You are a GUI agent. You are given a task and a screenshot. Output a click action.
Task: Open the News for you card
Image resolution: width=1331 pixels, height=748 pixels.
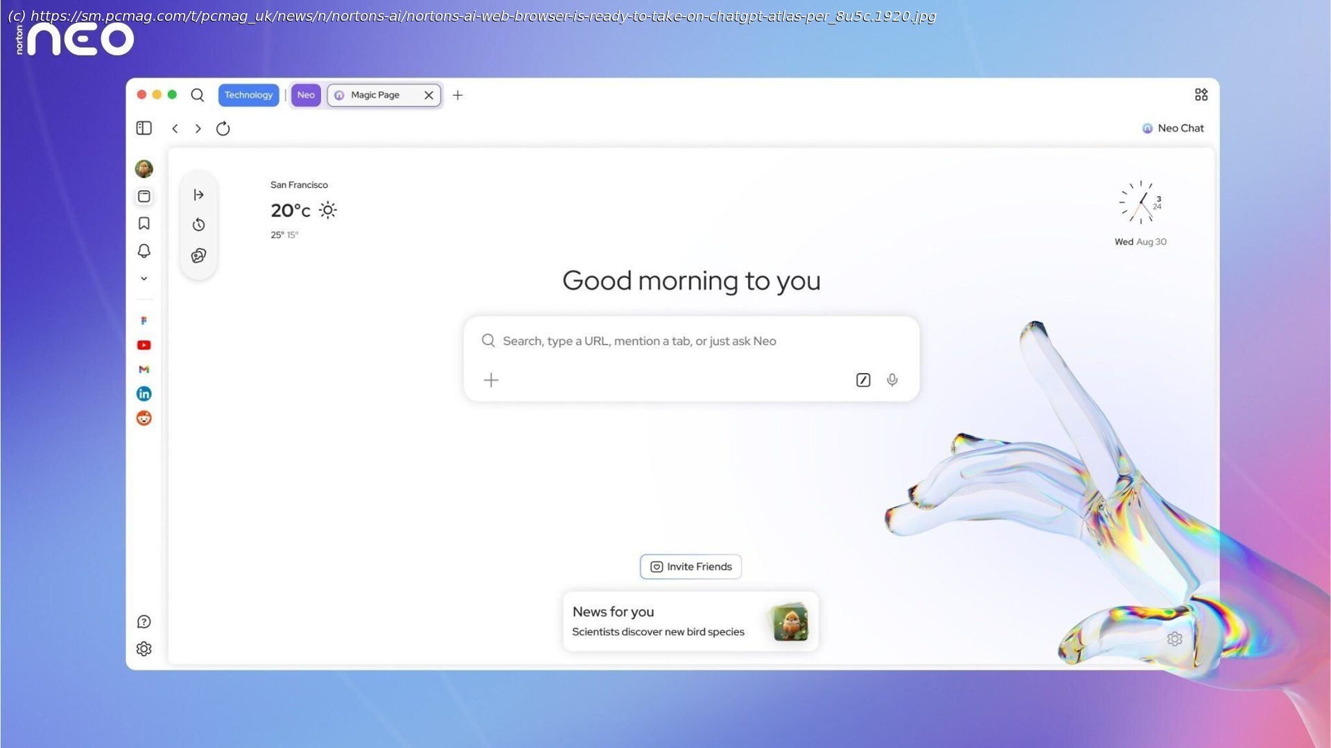pyautogui.click(x=690, y=621)
